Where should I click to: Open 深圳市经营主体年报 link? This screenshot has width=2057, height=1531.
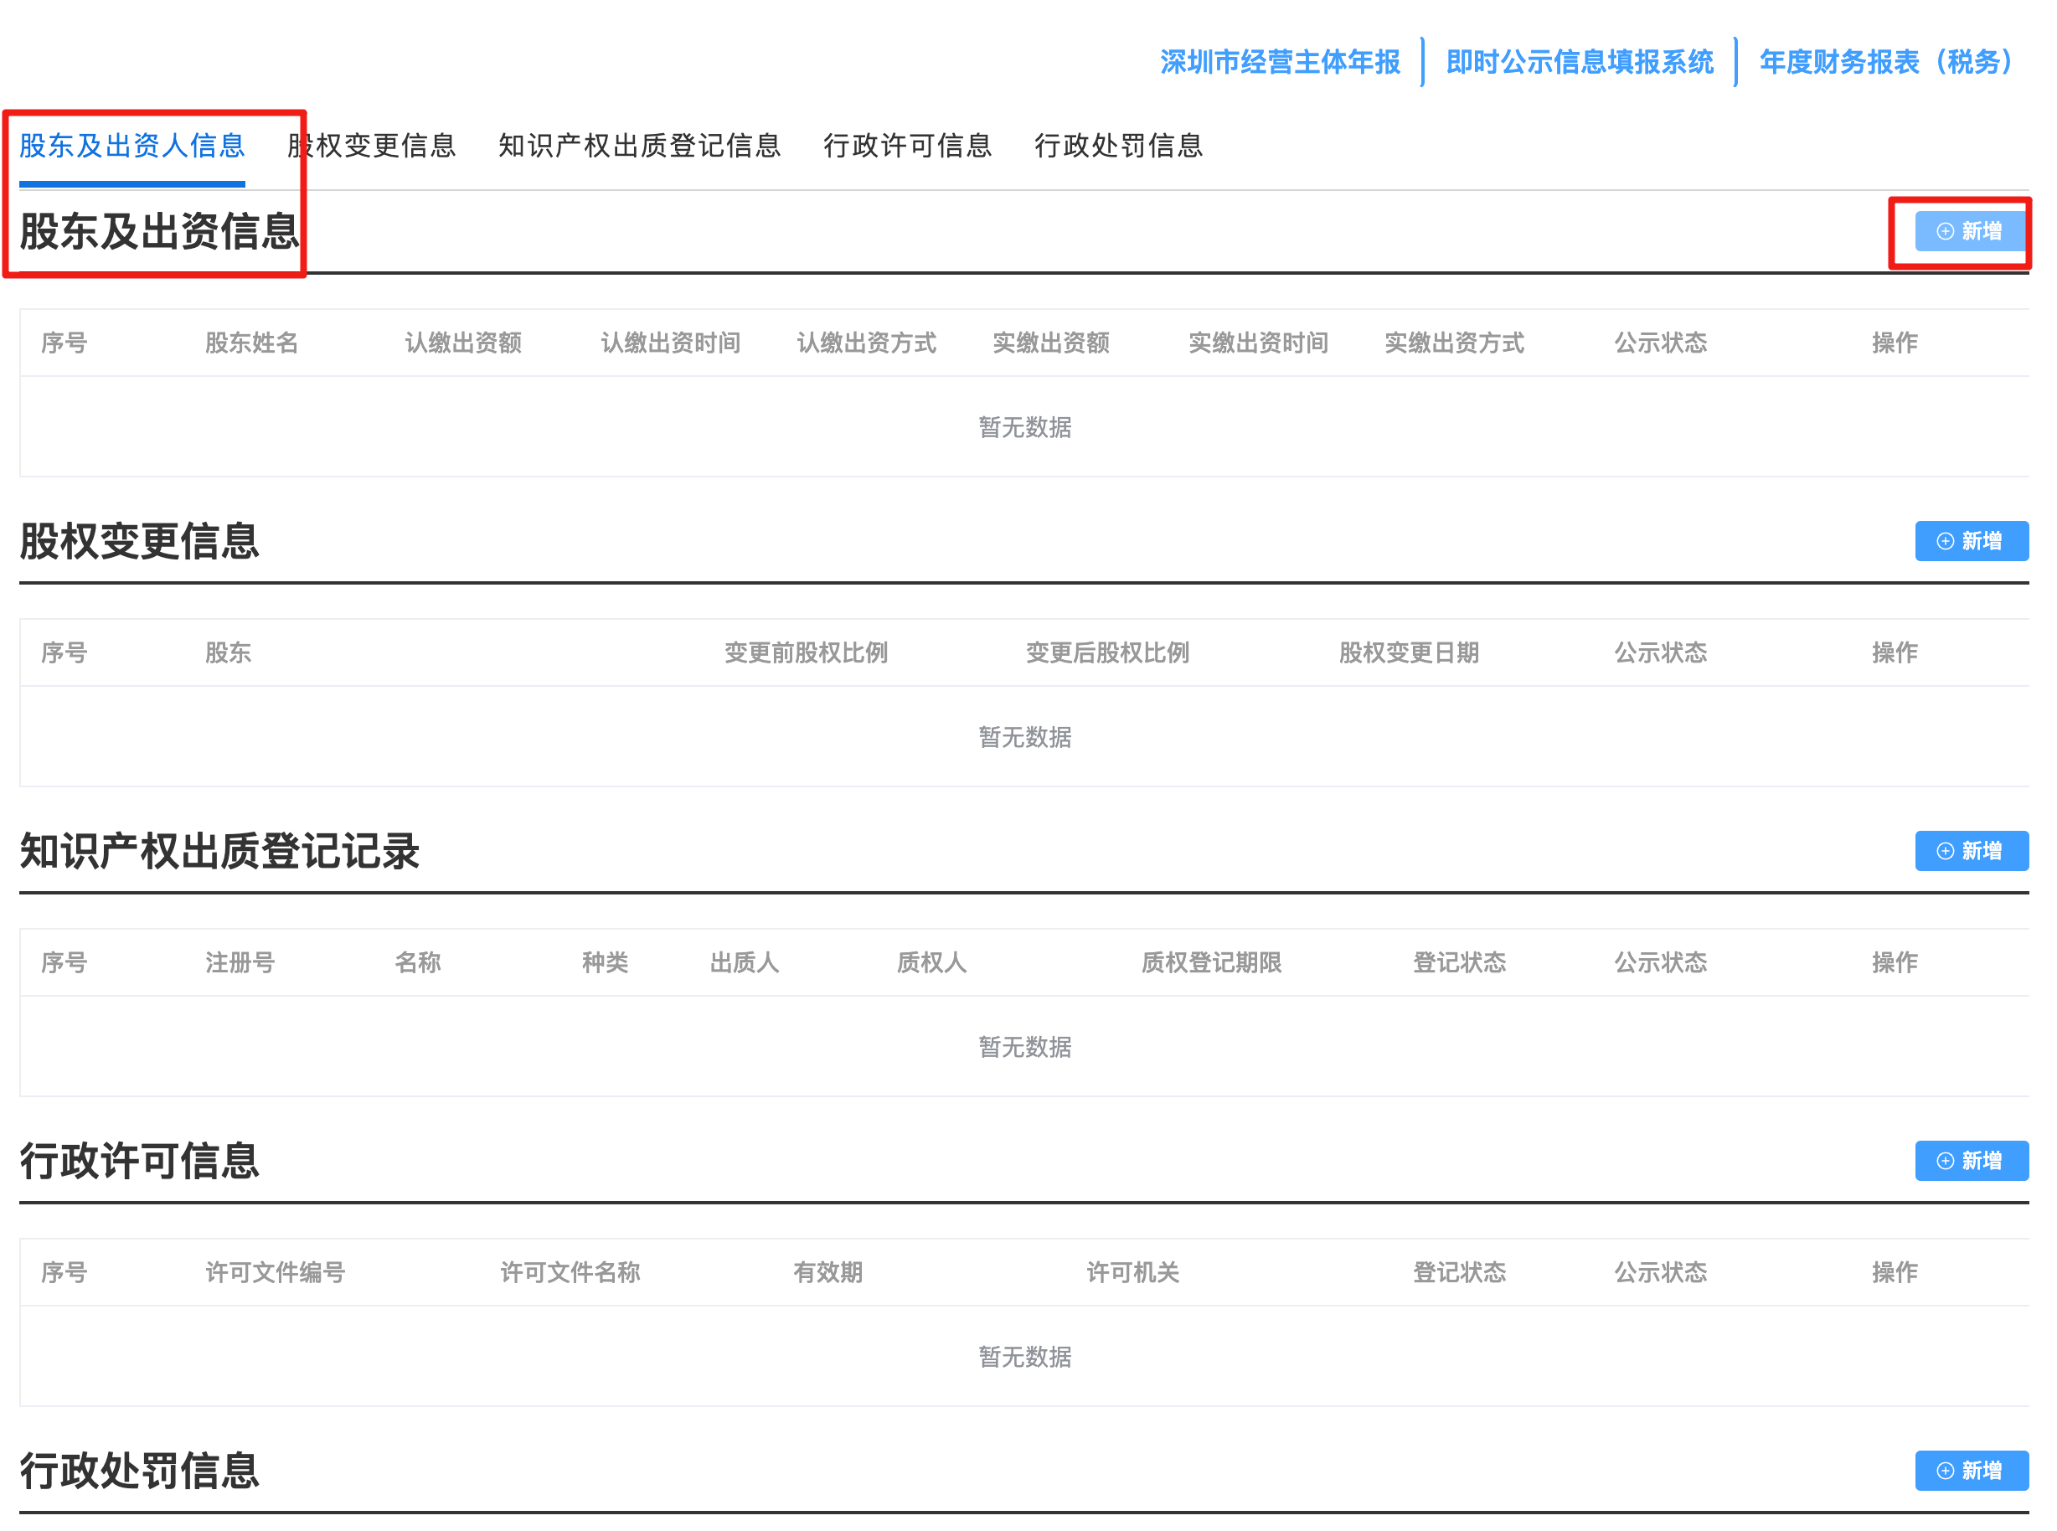pos(1280,62)
